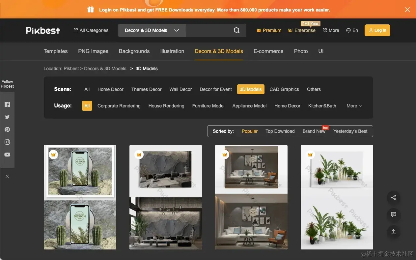416x260 pixels.
Task: Sort results by Yesterday's Best
Action: [x=350, y=131]
